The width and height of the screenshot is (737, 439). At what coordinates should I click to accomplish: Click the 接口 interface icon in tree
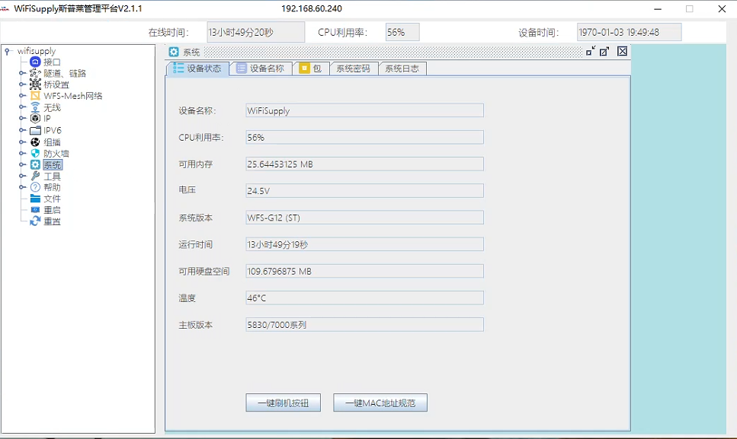(35, 62)
